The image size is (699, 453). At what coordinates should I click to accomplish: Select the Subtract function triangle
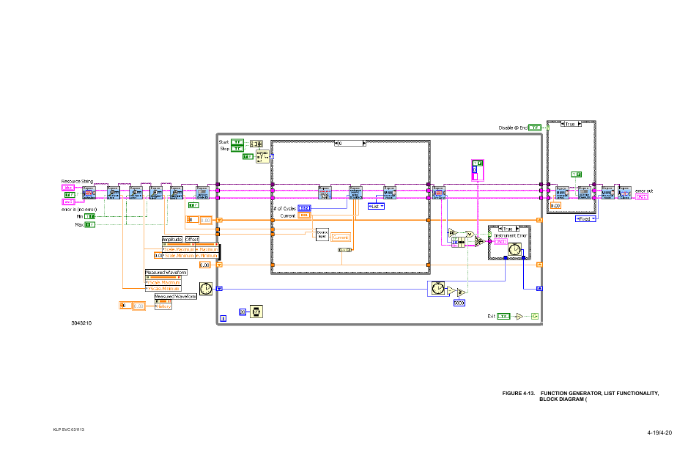451,291
